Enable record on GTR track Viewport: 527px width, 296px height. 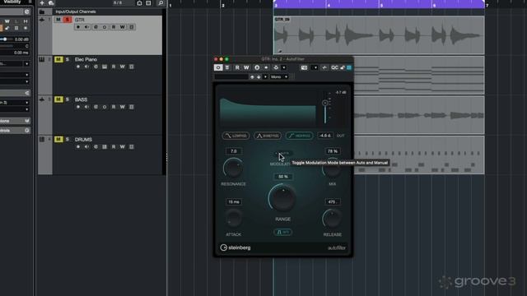point(78,27)
